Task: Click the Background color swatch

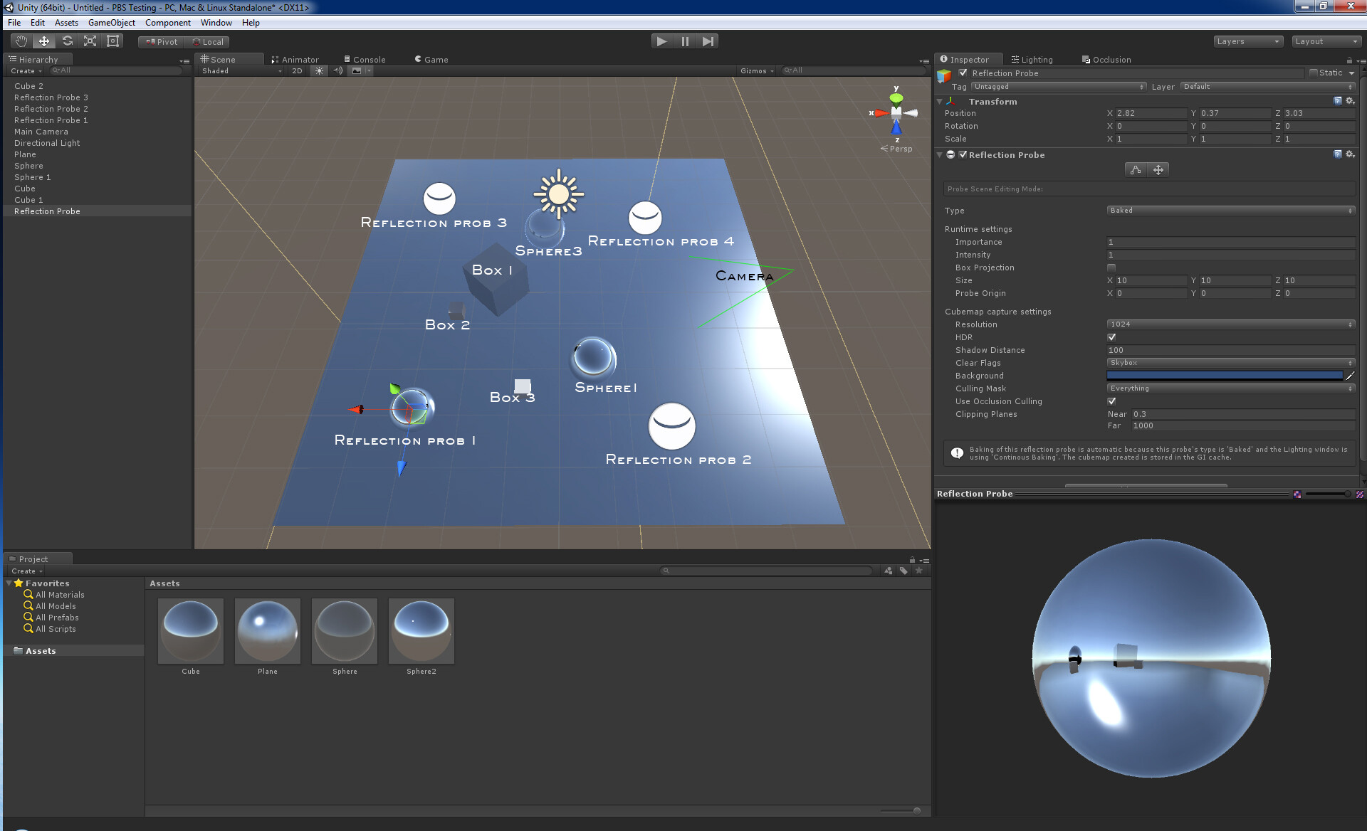Action: pos(1225,376)
